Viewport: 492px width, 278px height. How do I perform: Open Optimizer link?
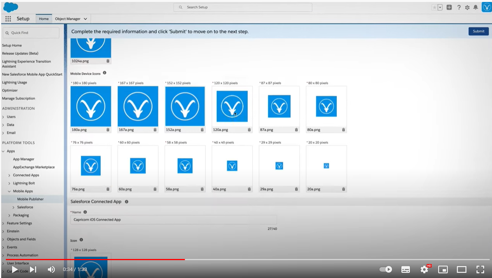coord(10,90)
